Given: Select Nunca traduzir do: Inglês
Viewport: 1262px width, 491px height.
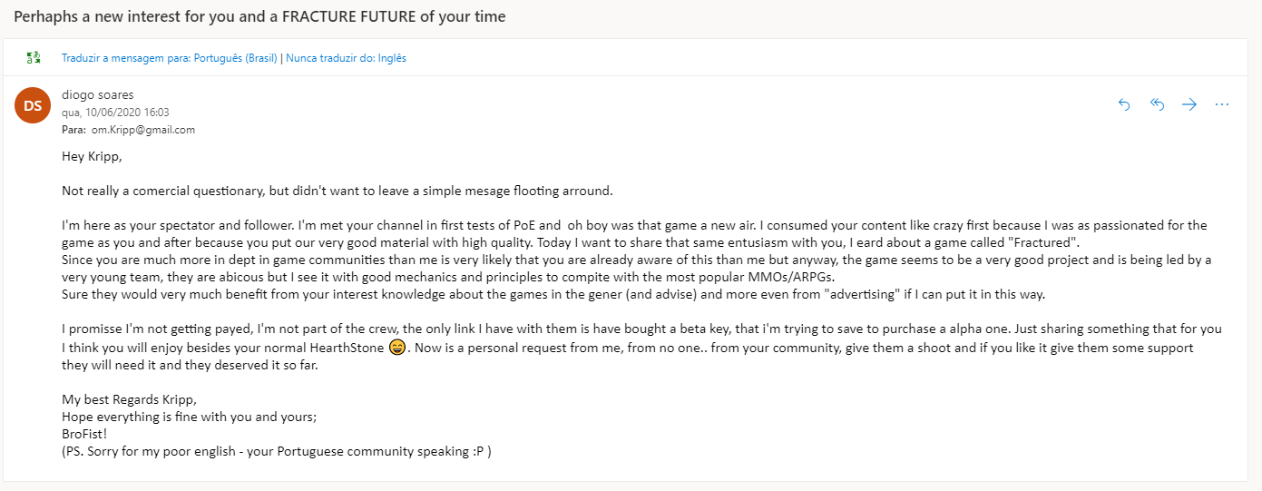Looking at the screenshot, I should coord(347,58).
